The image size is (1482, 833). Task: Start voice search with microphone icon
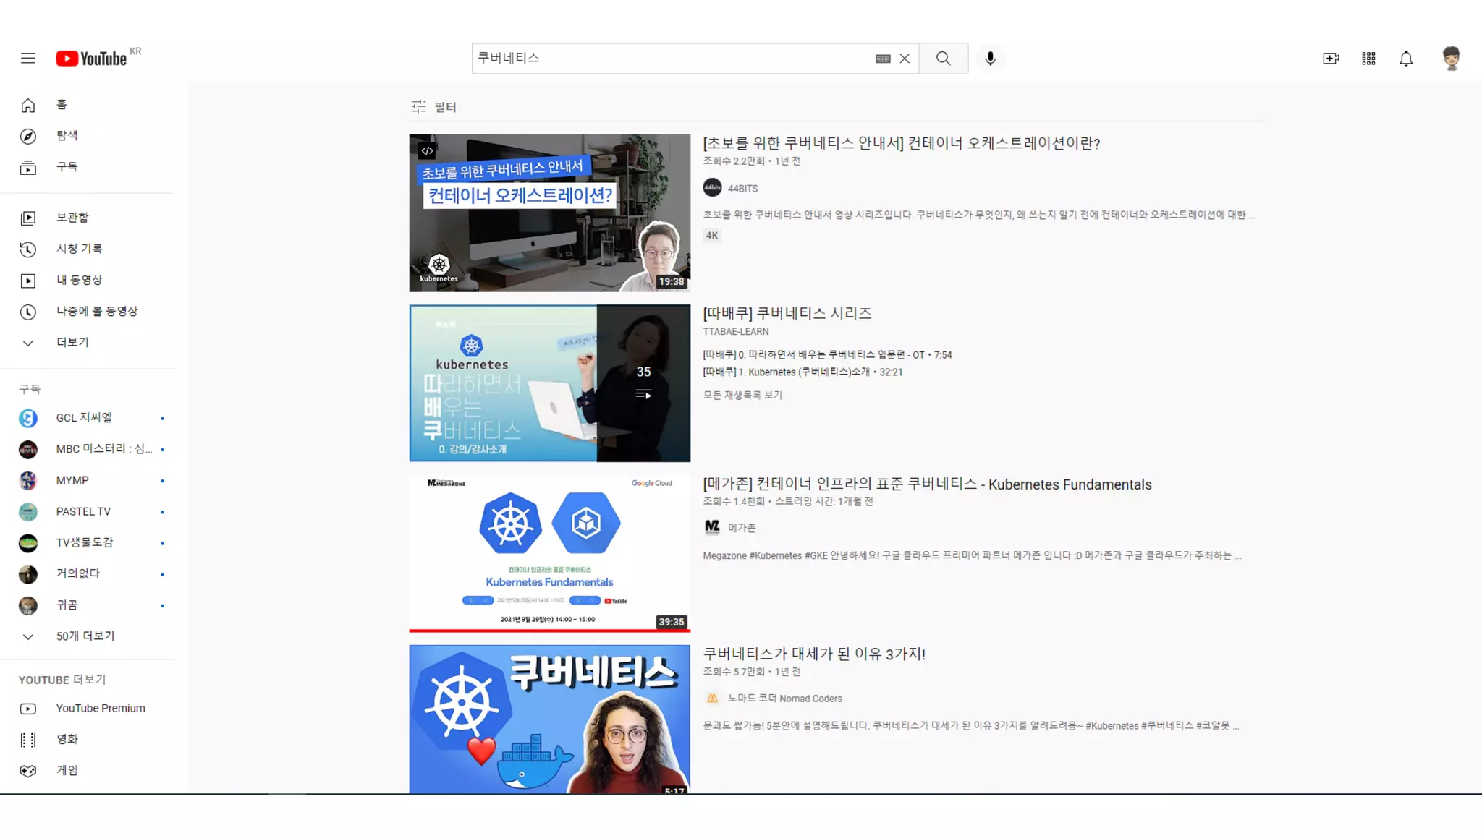(990, 59)
